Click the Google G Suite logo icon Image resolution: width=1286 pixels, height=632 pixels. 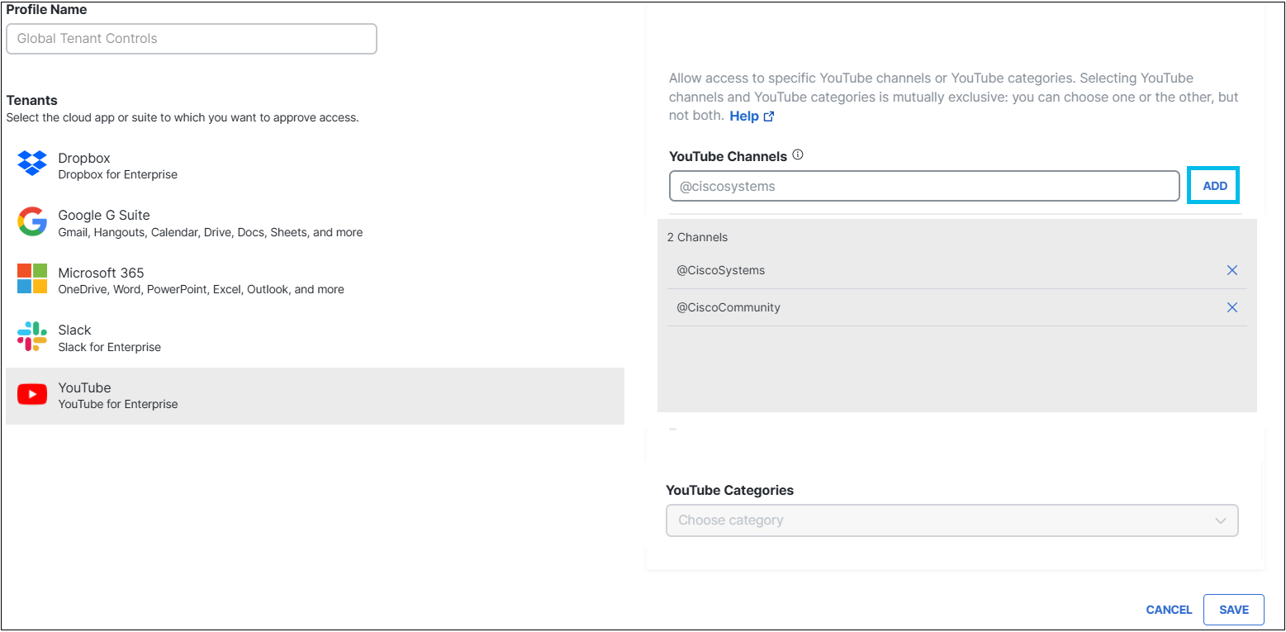tap(32, 221)
